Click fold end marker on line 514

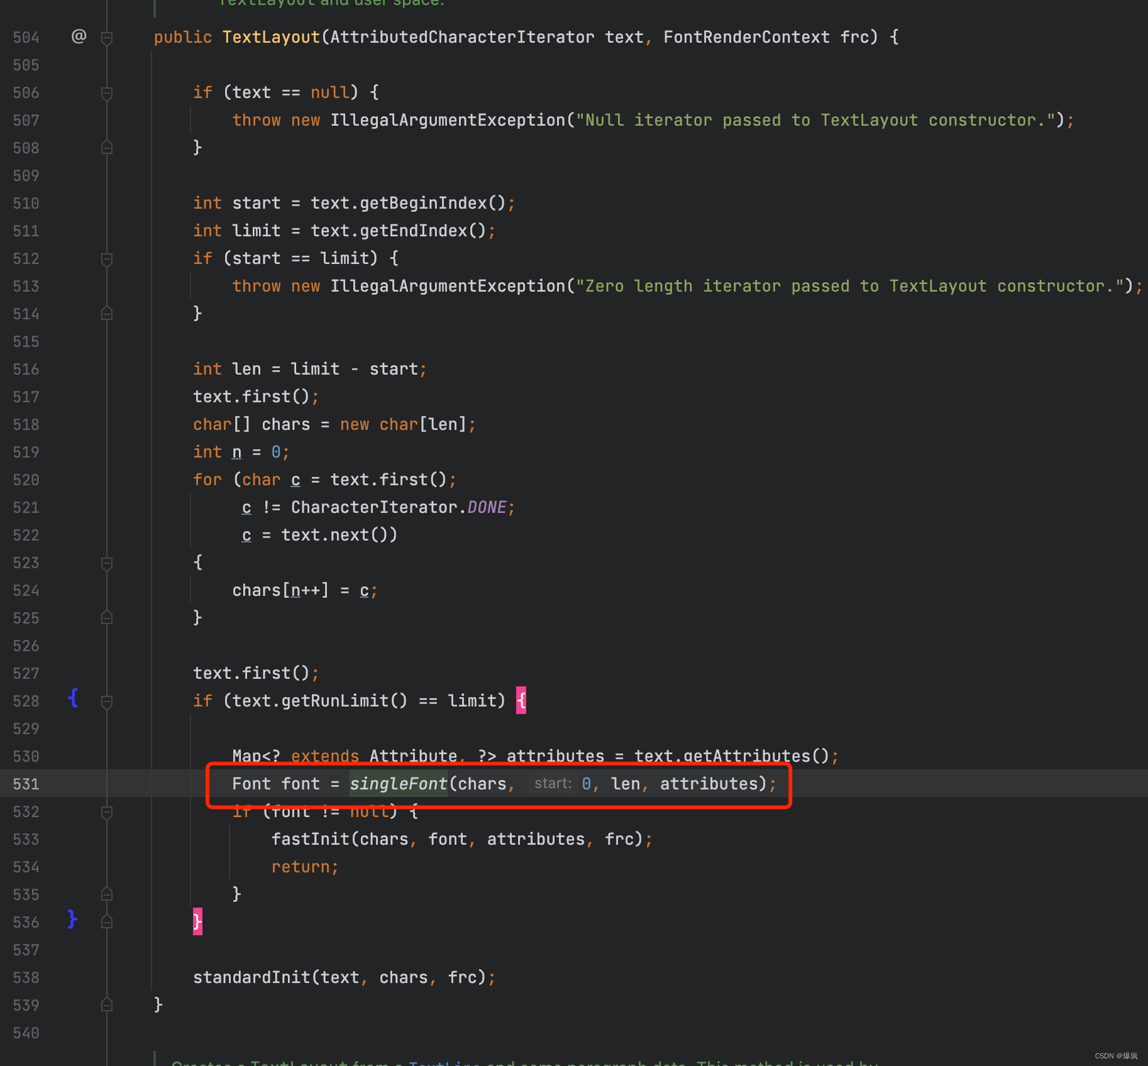click(x=107, y=314)
